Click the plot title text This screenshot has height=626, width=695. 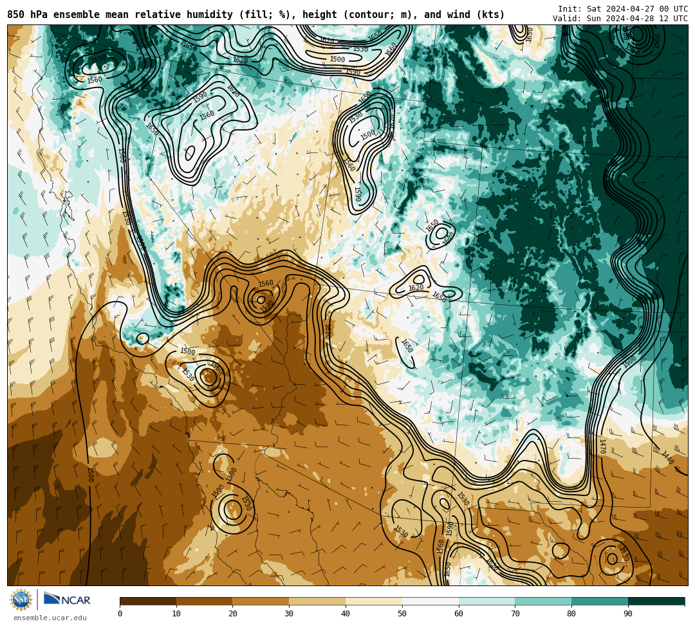point(255,15)
